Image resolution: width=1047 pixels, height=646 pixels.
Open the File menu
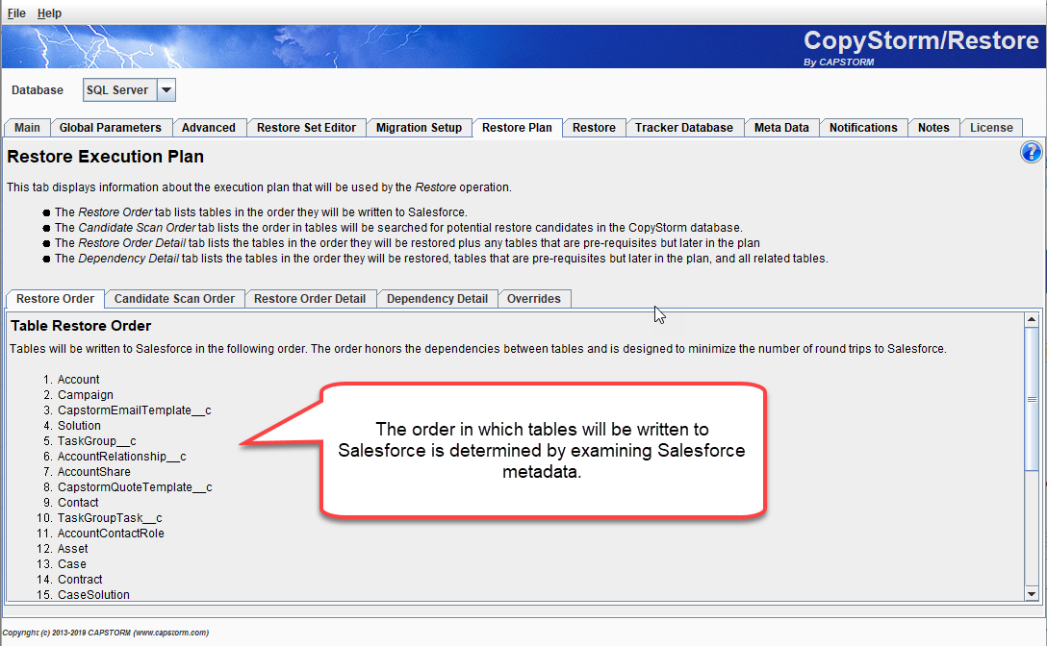click(x=16, y=13)
